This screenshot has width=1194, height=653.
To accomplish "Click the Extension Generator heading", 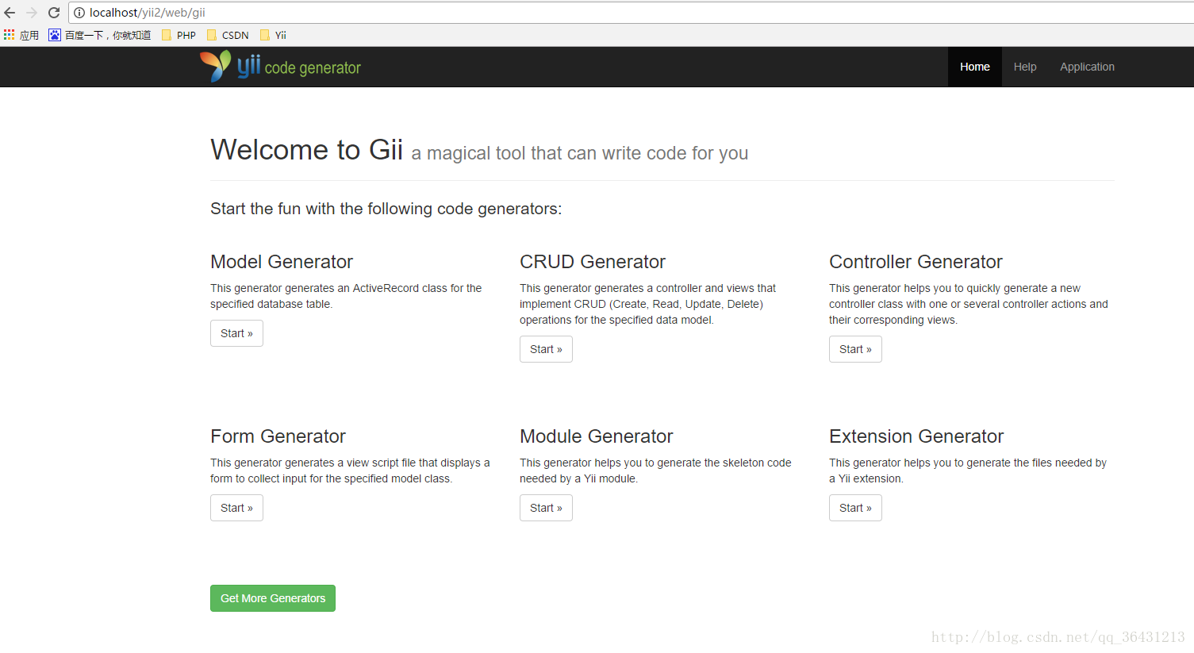I will click(916, 436).
